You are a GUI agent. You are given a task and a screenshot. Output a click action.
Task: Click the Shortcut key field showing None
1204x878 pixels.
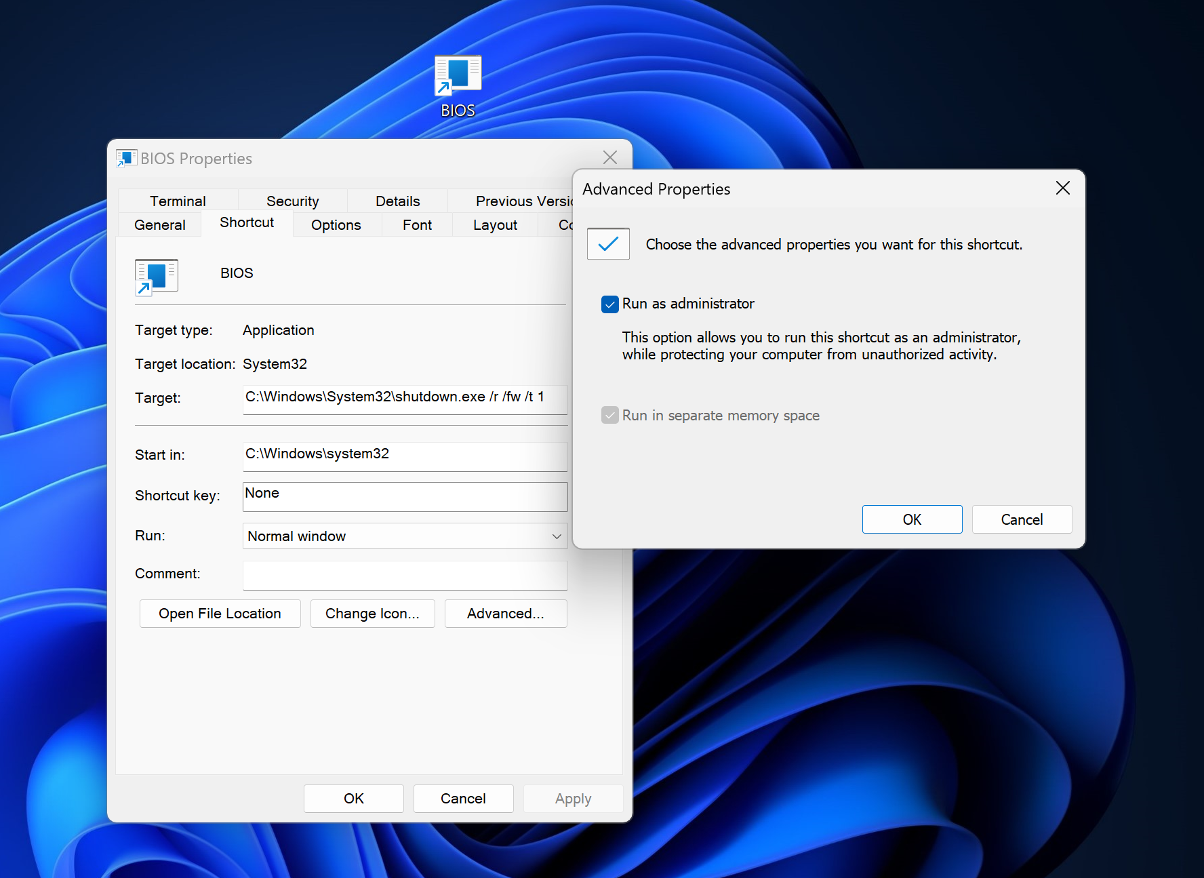(x=405, y=496)
